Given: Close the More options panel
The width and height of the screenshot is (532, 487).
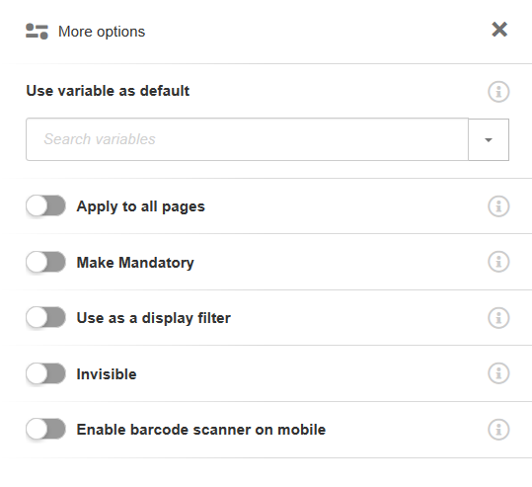Looking at the screenshot, I should [x=499, y=30].
